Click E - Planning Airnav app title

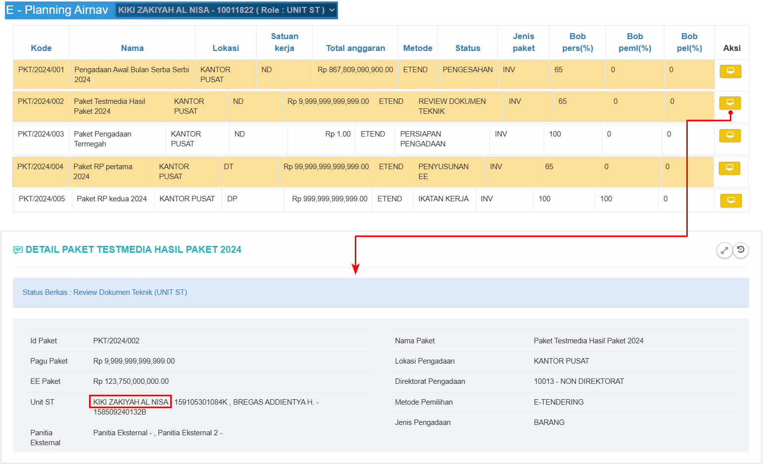(57, 10)
